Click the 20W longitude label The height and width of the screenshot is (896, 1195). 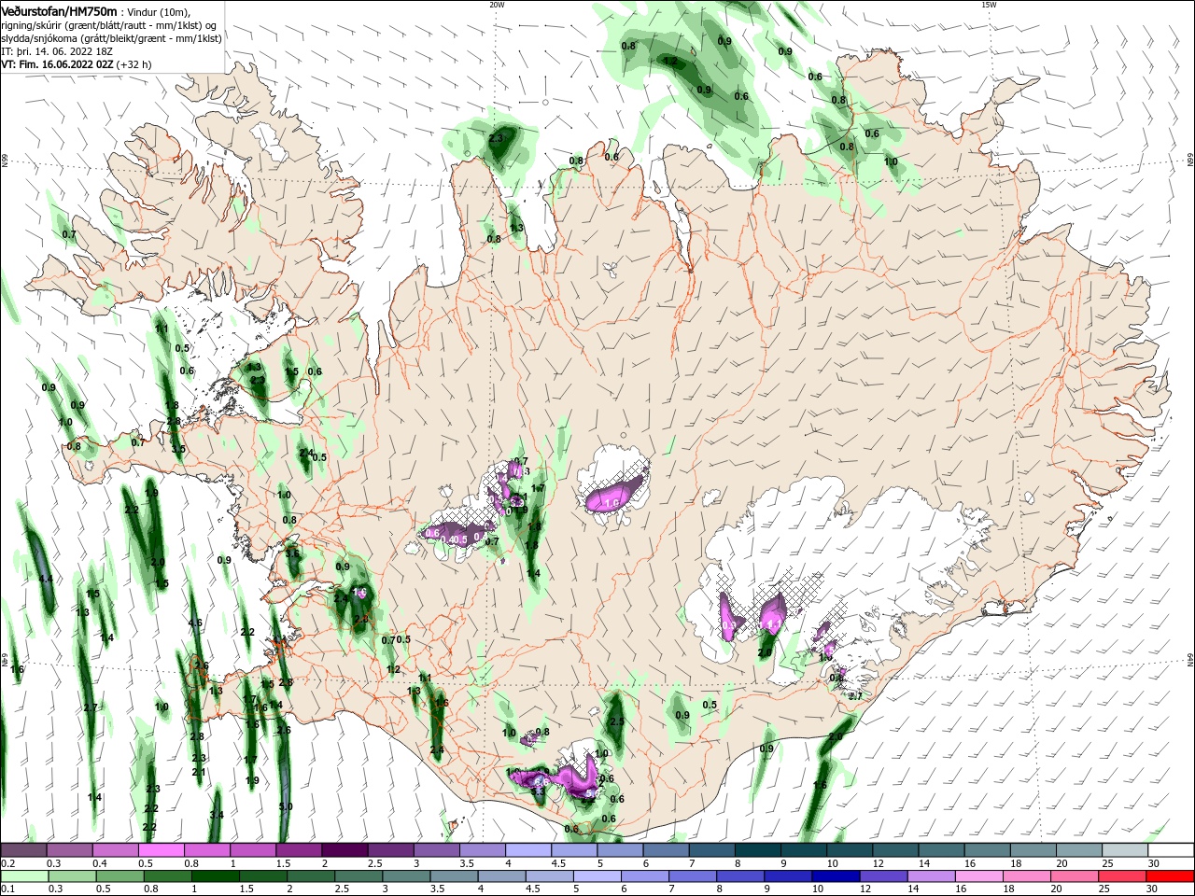pos(497,5)
